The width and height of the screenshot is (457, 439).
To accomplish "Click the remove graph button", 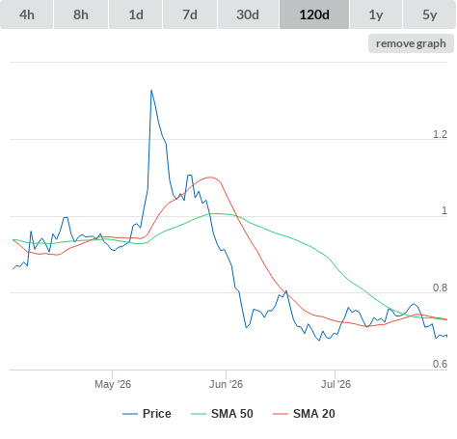I will pyautogui.click(x=411, y=43).
